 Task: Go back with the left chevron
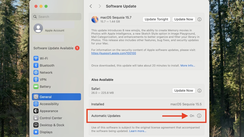coord(91,6)
